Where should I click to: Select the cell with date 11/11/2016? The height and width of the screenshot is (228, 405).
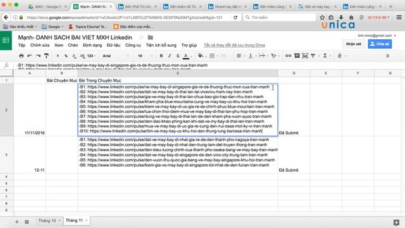(x=30, y=110)
